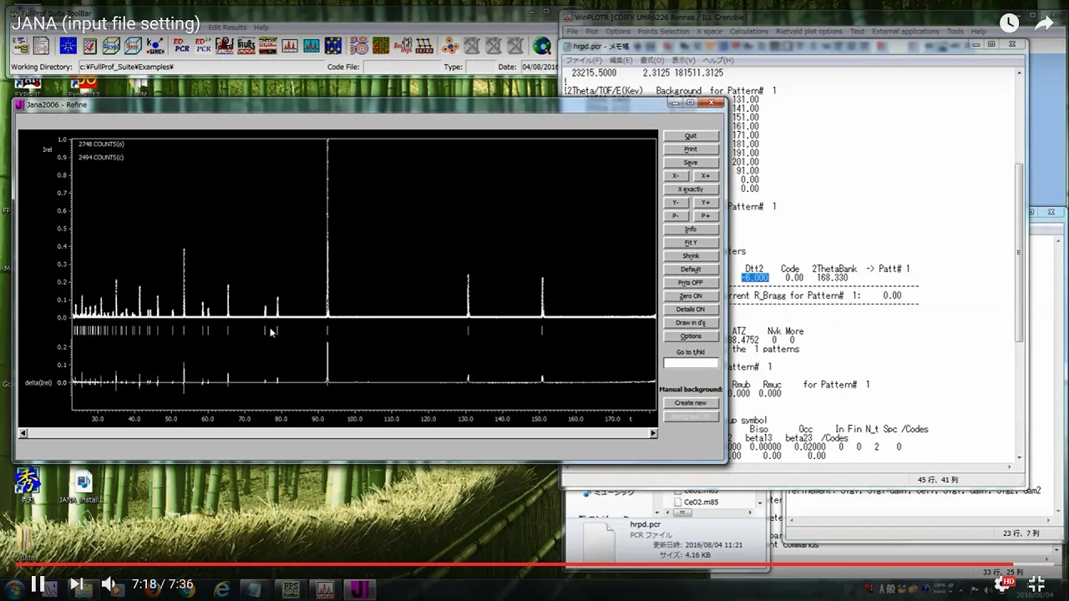Toggle the Details ON button
The height and width of the screenshot is (601, 1069).
(691, 310)
